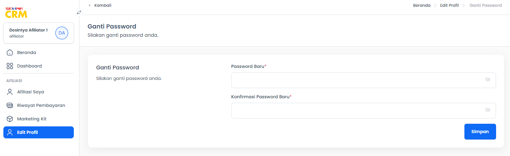Go back via the Kembali chevron
The height and width of the screenshot is (156, 510).
pyautogui.click(x=90, y=5)
